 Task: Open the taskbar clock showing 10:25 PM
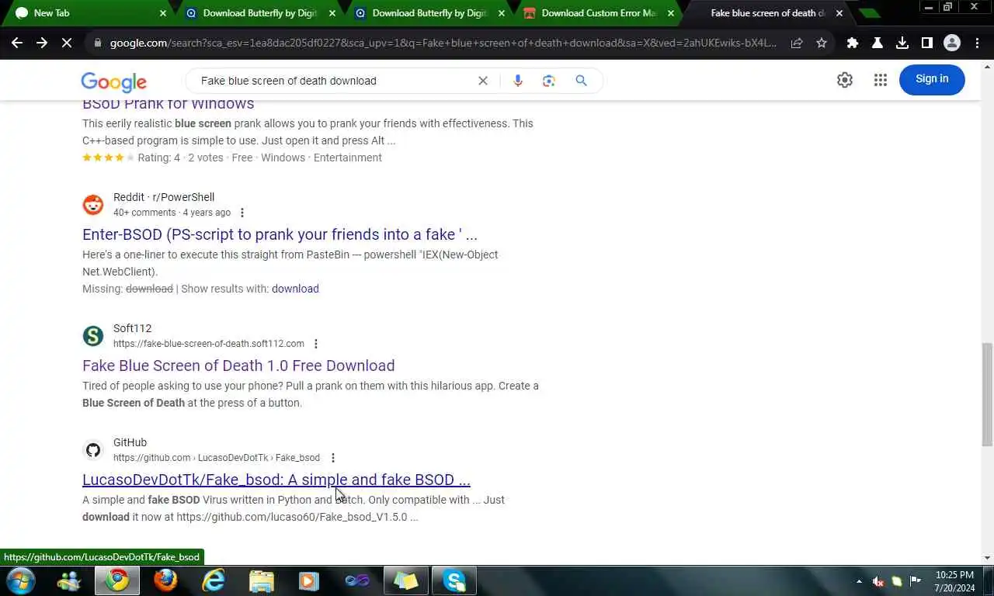click(x=955, y=581)
